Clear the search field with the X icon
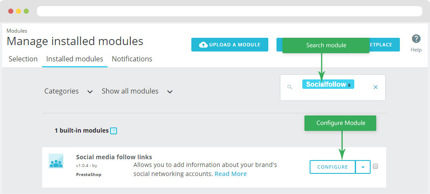Viewport: 430px width, 194px height. point(375,87)
